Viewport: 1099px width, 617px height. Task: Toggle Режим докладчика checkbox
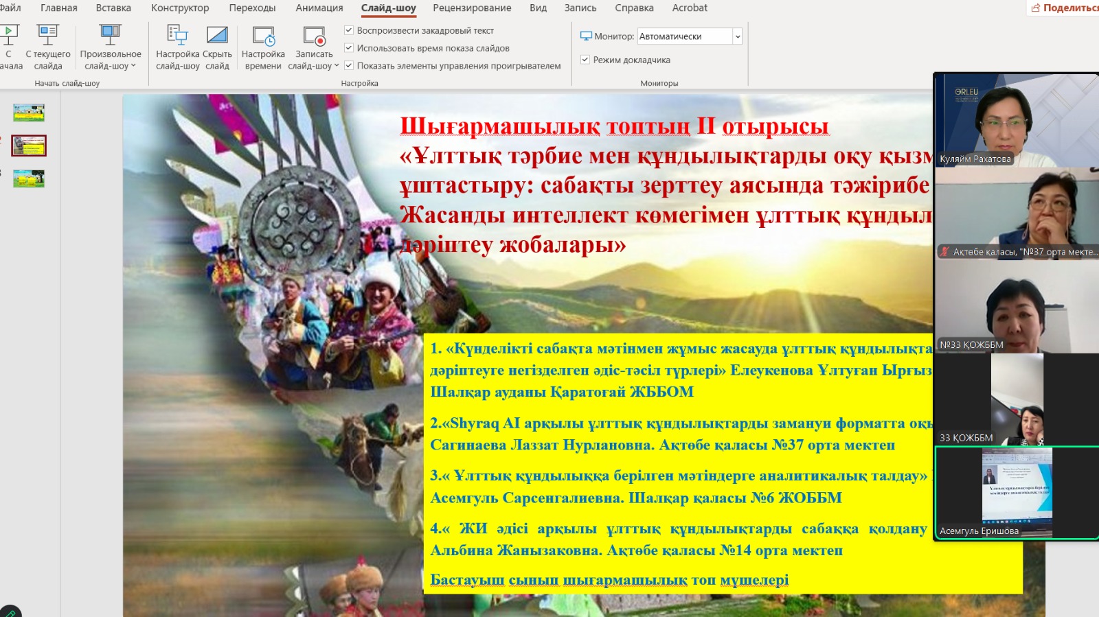click(x=585, y=60)
